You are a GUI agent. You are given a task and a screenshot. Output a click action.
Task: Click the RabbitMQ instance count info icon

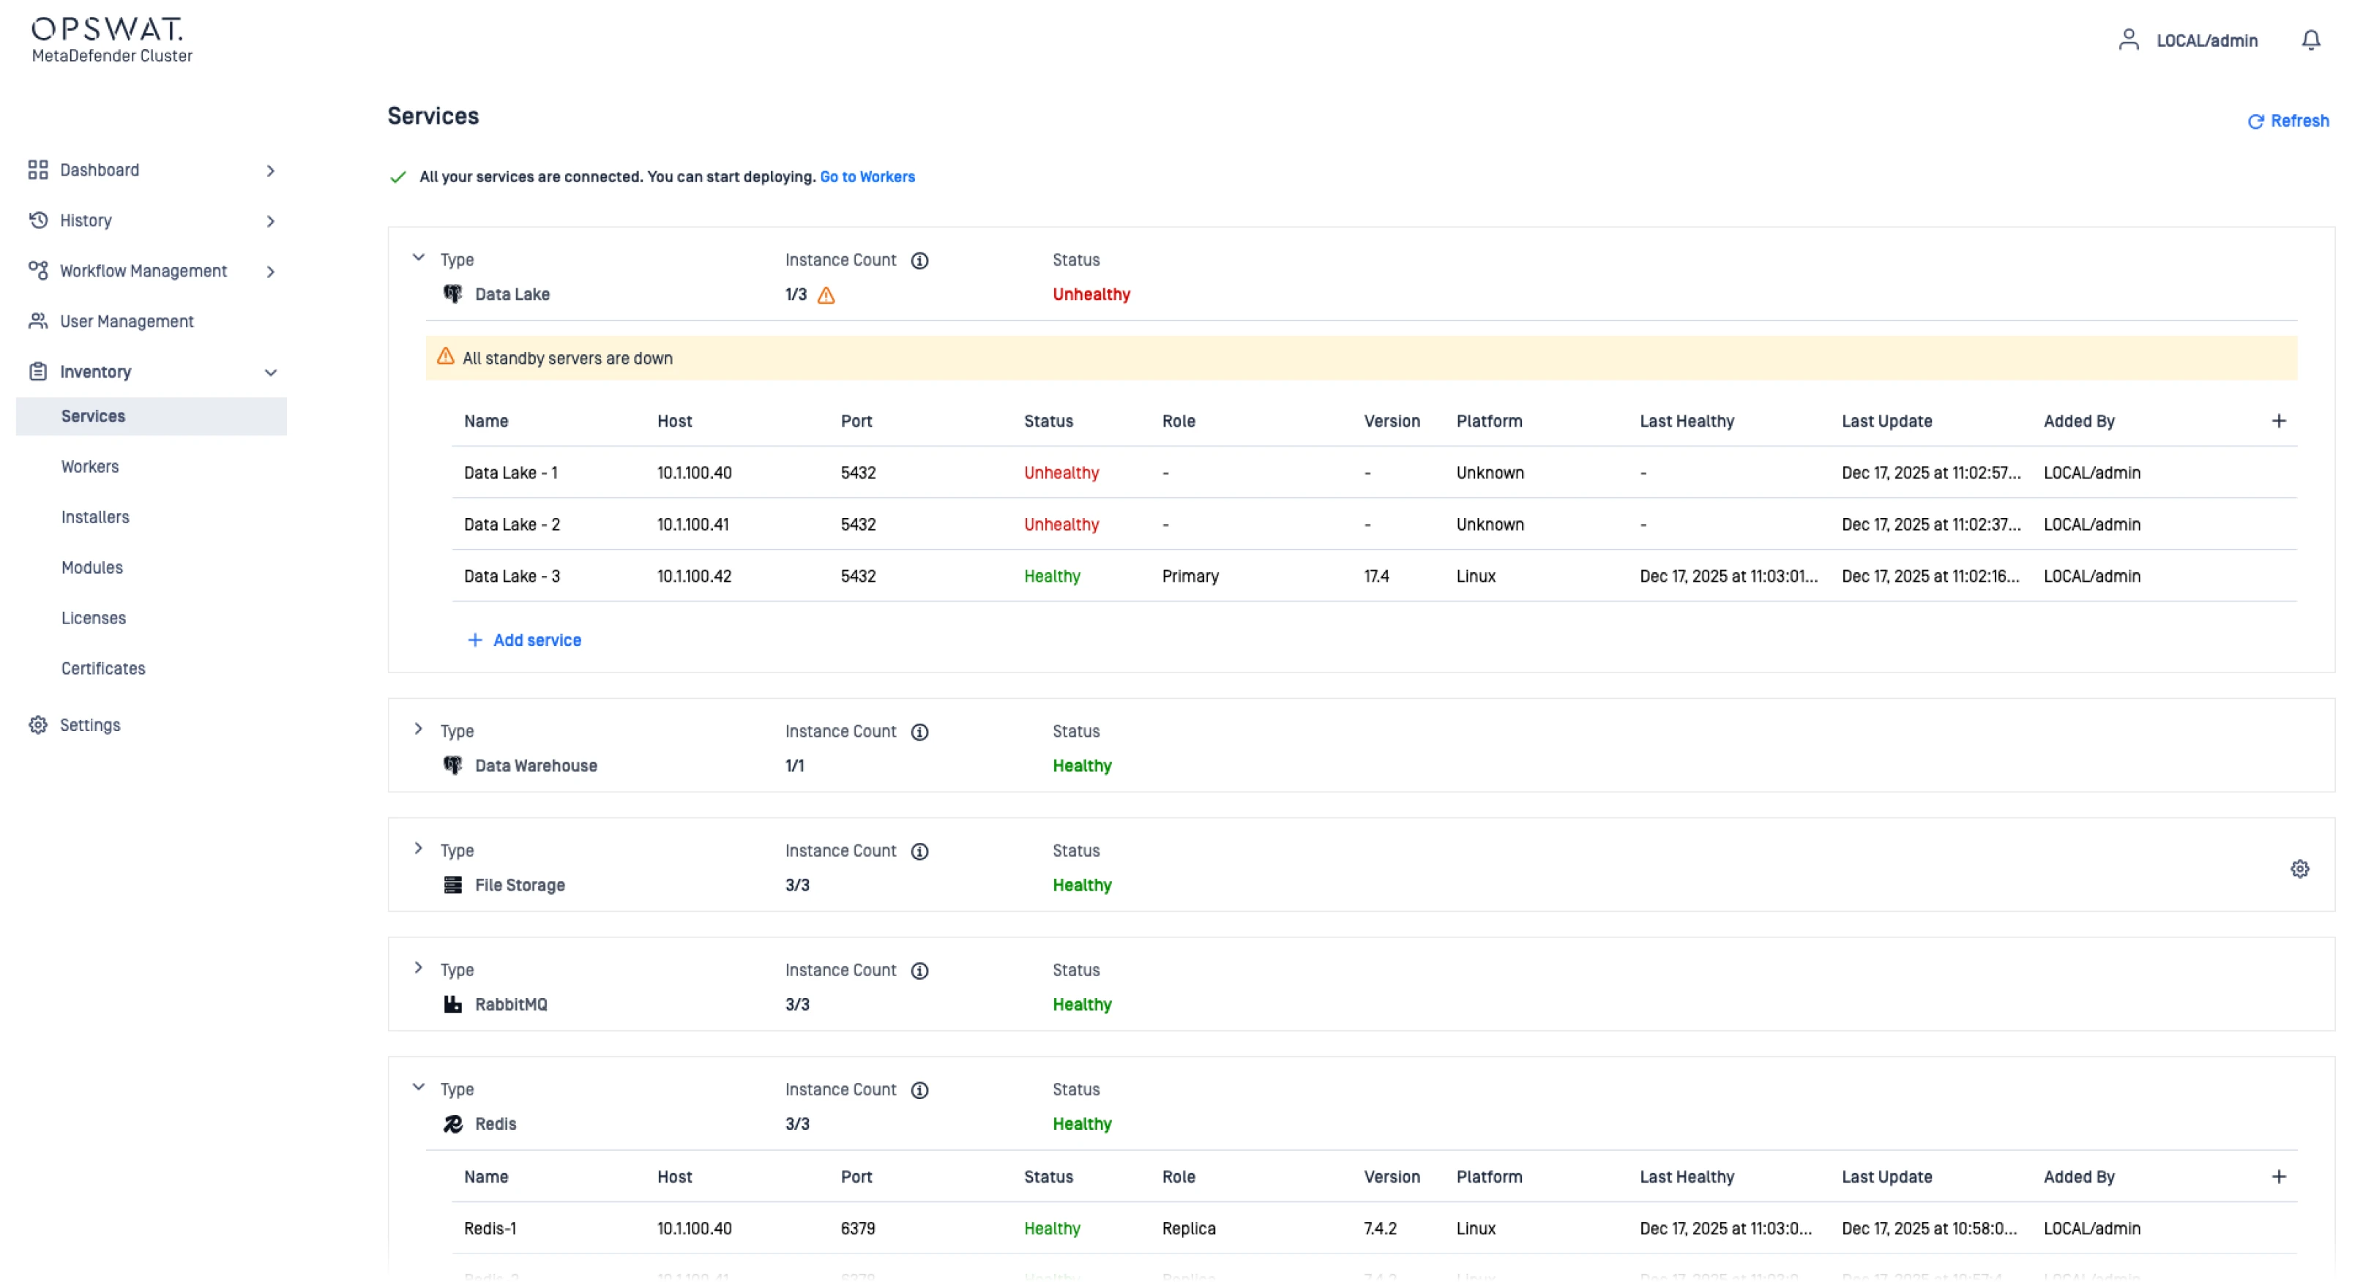[x=919, y=970]
